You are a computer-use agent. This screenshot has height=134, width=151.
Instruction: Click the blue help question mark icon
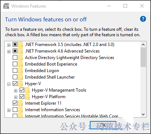click(x=143, y=19)
